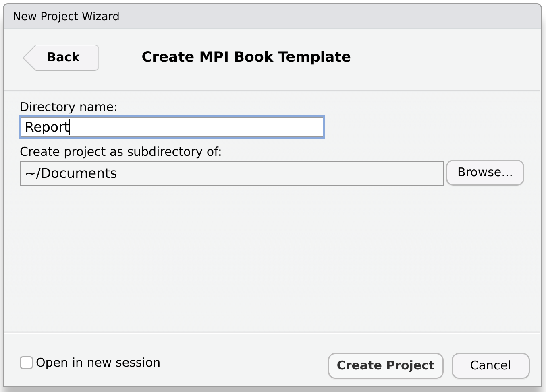The width and height of the screenshot is (546, 392).
Task: Click the New Project Wizard title bar
Action: point(66,16)
